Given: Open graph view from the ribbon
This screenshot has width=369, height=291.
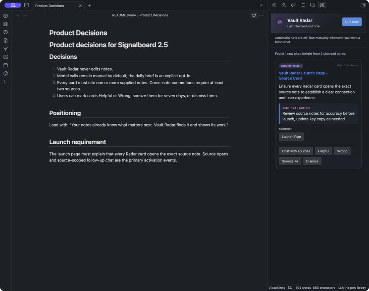Looking at the screenshot, I should (6, 48).
